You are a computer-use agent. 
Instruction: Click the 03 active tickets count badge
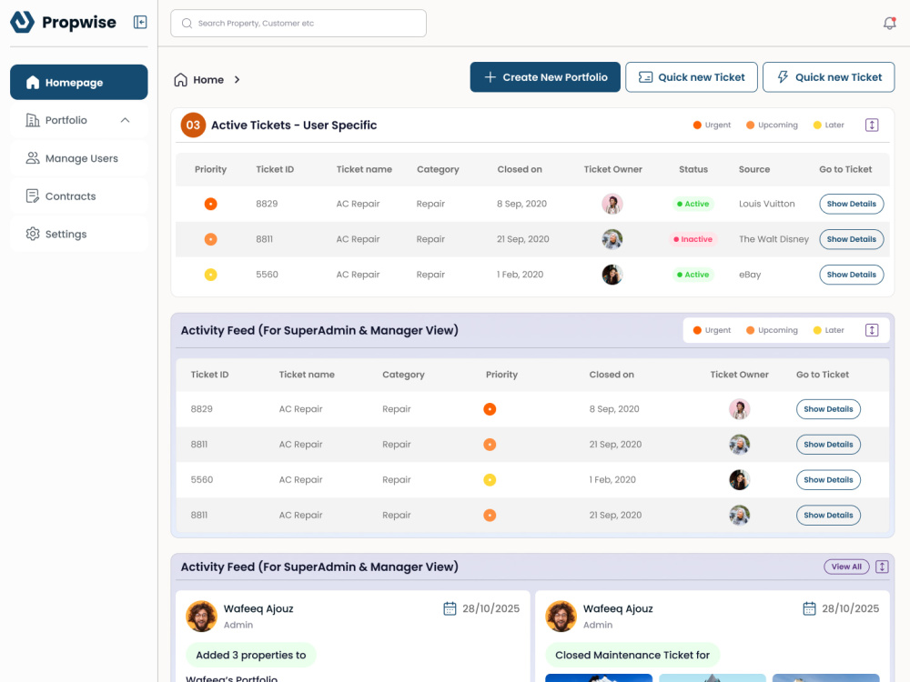[x=193, y=125]
